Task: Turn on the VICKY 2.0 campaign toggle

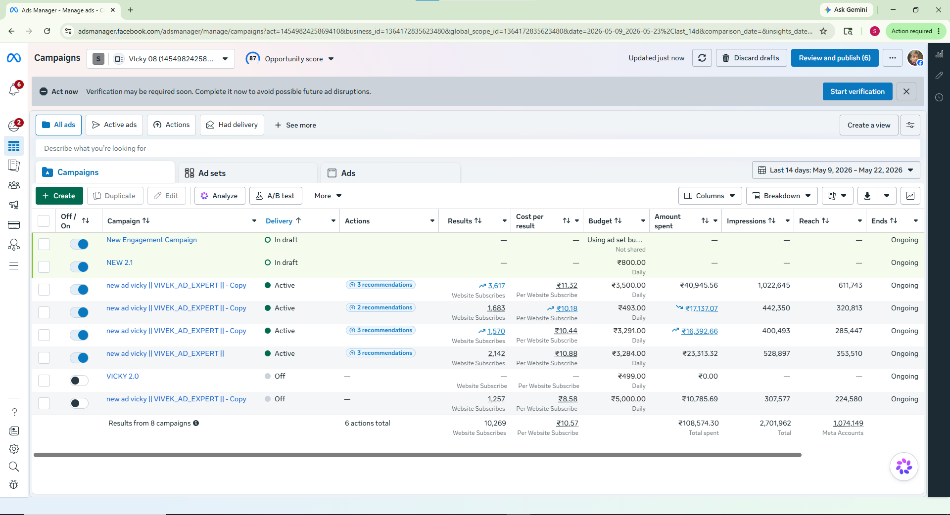Action: coord(79,381)
